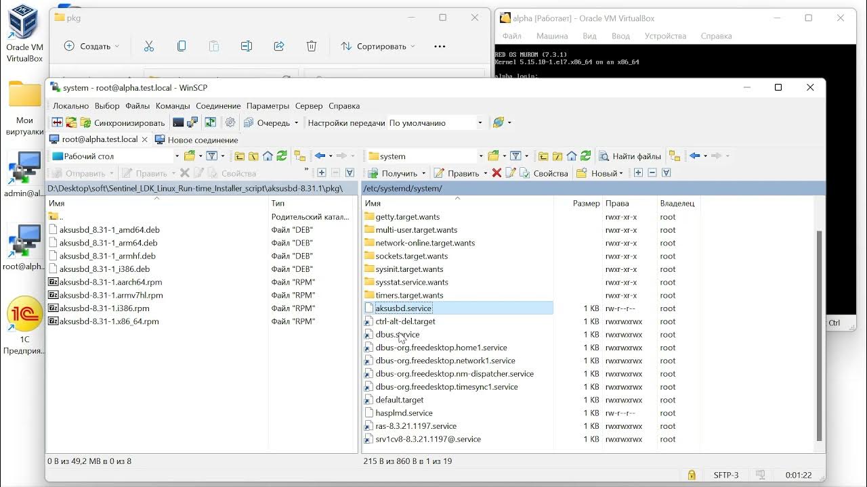This screenshot has width=867, height=487.
Task: Click the Synchronize (Синхронизировать) button
Action: click(123, 122)
